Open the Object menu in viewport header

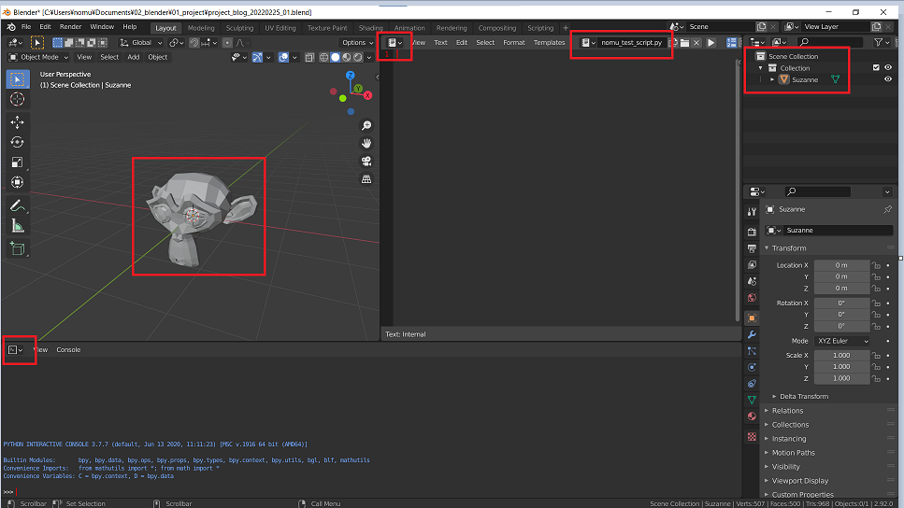(157, 57)
